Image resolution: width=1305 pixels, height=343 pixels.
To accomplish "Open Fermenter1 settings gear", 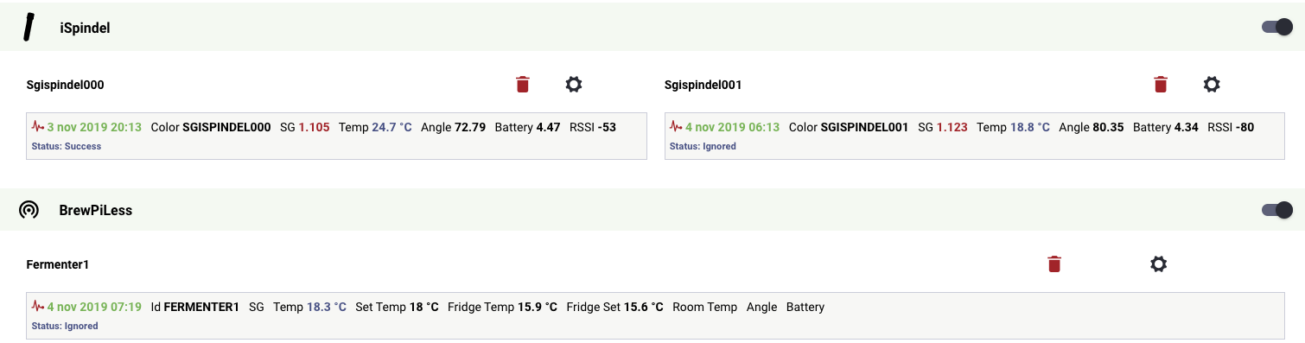I will tap(1159, 264).
